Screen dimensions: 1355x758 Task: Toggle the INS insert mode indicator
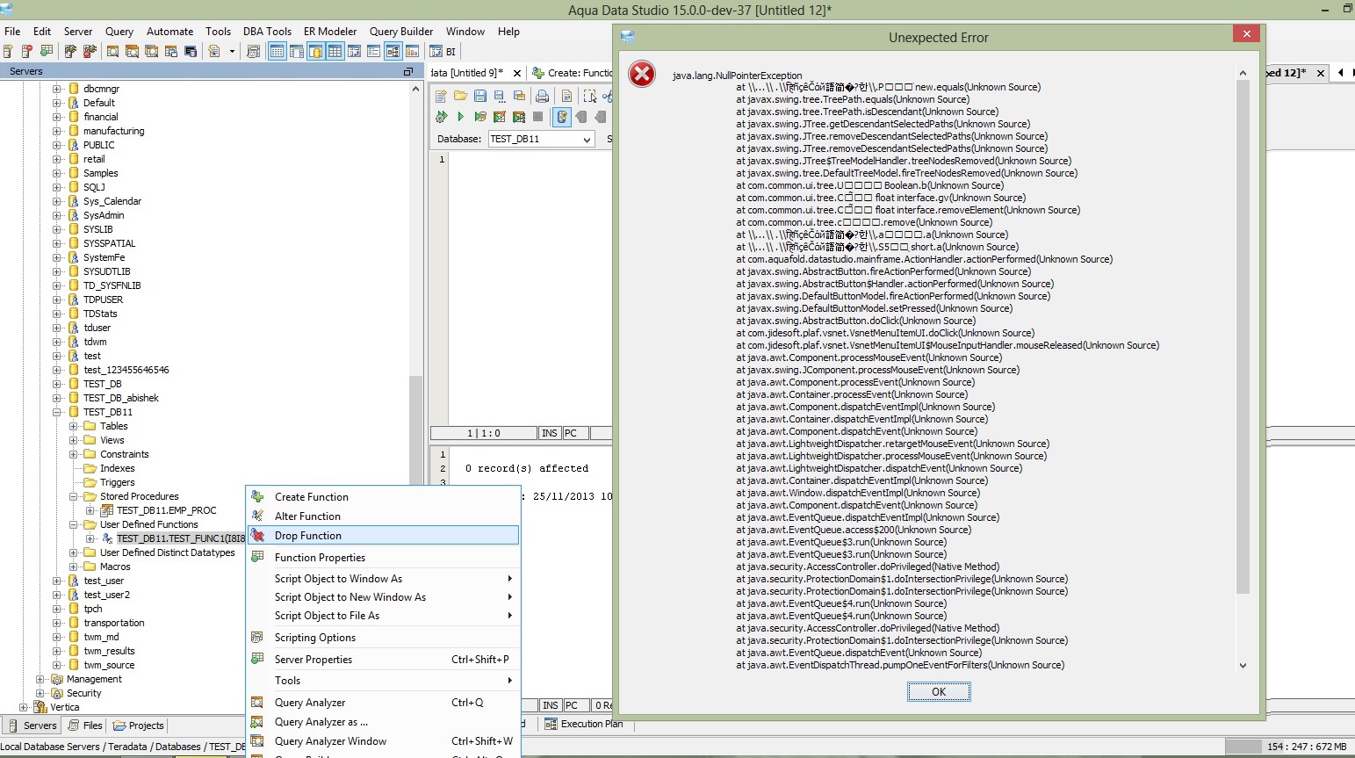click(x=550, y=433)
